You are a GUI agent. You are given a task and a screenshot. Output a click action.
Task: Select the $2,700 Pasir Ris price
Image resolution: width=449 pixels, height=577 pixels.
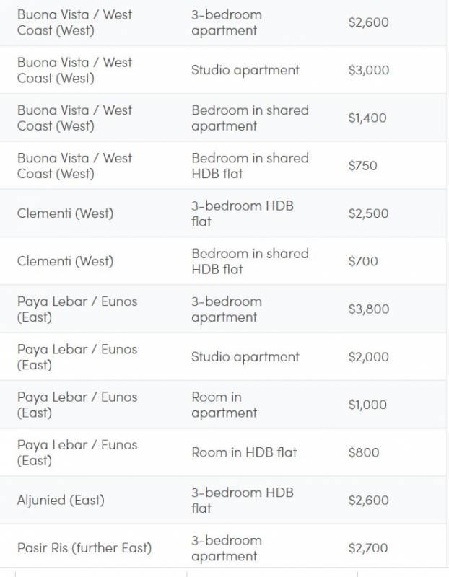(368, 548)
